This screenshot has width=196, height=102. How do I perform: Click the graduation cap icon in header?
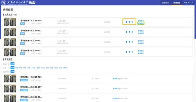(x=192, y=2)
